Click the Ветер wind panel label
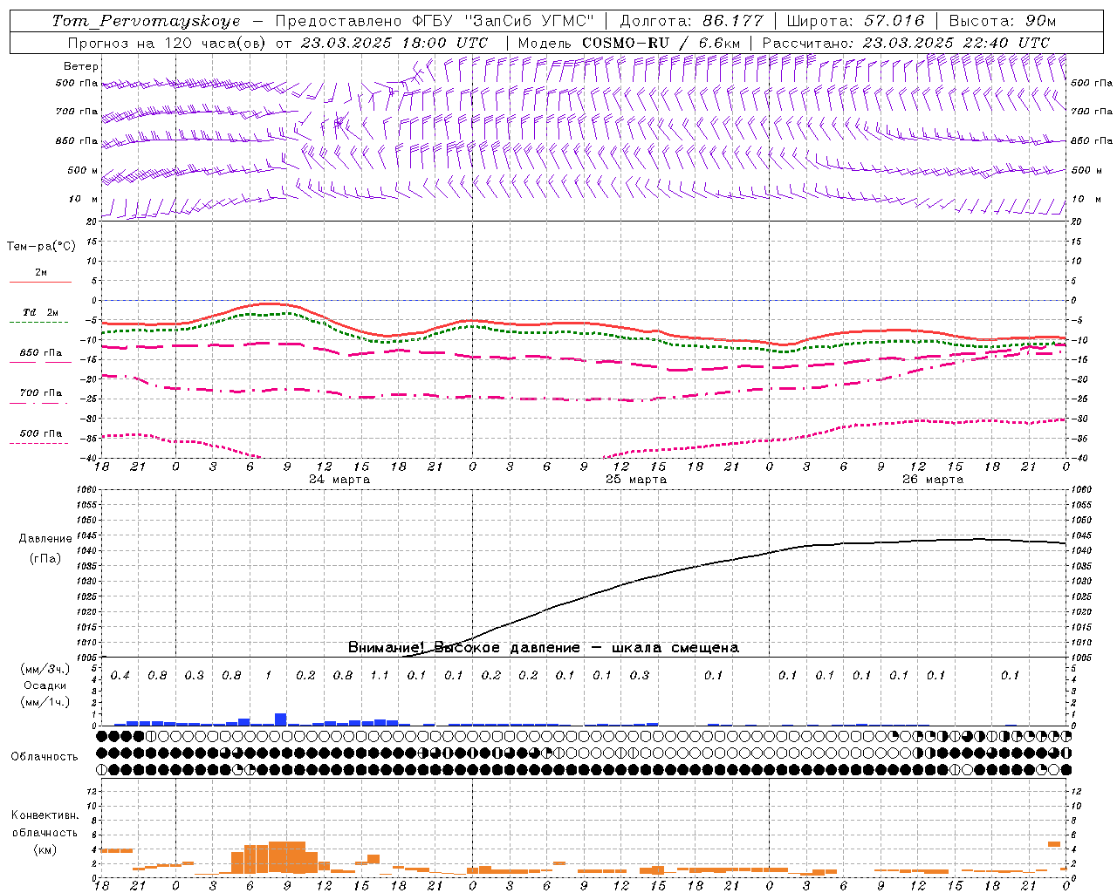1117x893 pixels. tap(81, 66)
